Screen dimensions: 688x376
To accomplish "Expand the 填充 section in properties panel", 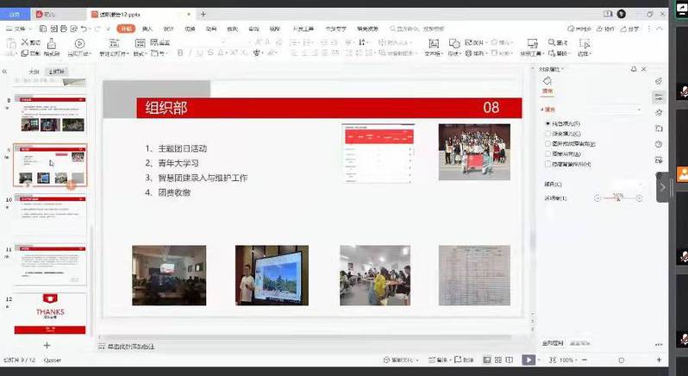I will pos(547,110).
